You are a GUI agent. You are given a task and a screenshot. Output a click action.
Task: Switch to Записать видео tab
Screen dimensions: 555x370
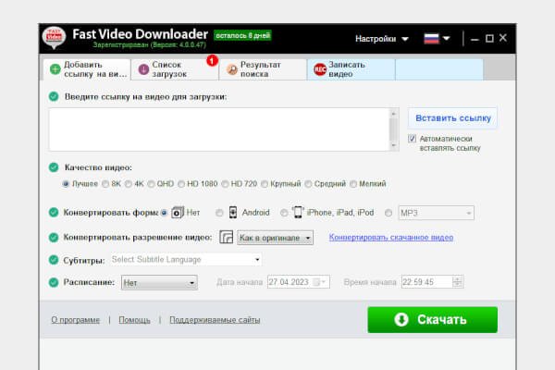(351, 69)
